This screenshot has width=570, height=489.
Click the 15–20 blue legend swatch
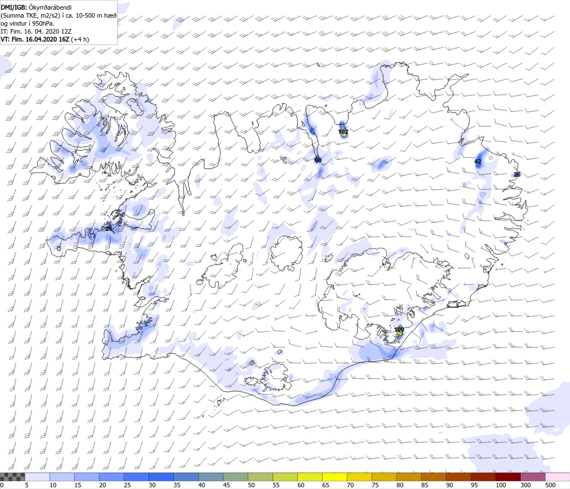click(87, 477)
